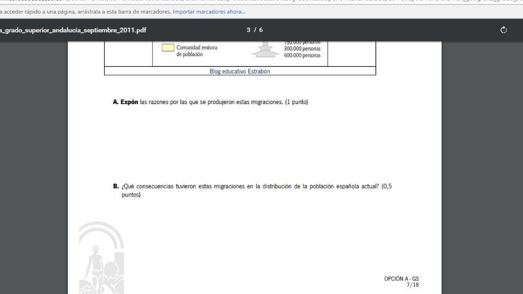Screen dimensions: 523x294
Task: Click the total page count '6' in toolbar
Action: click(x=261, y=30)
